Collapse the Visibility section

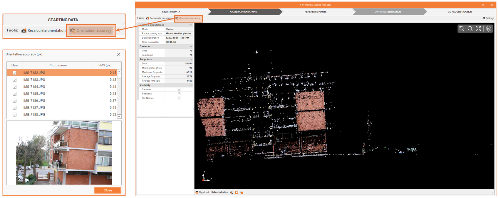click(191, 85)
